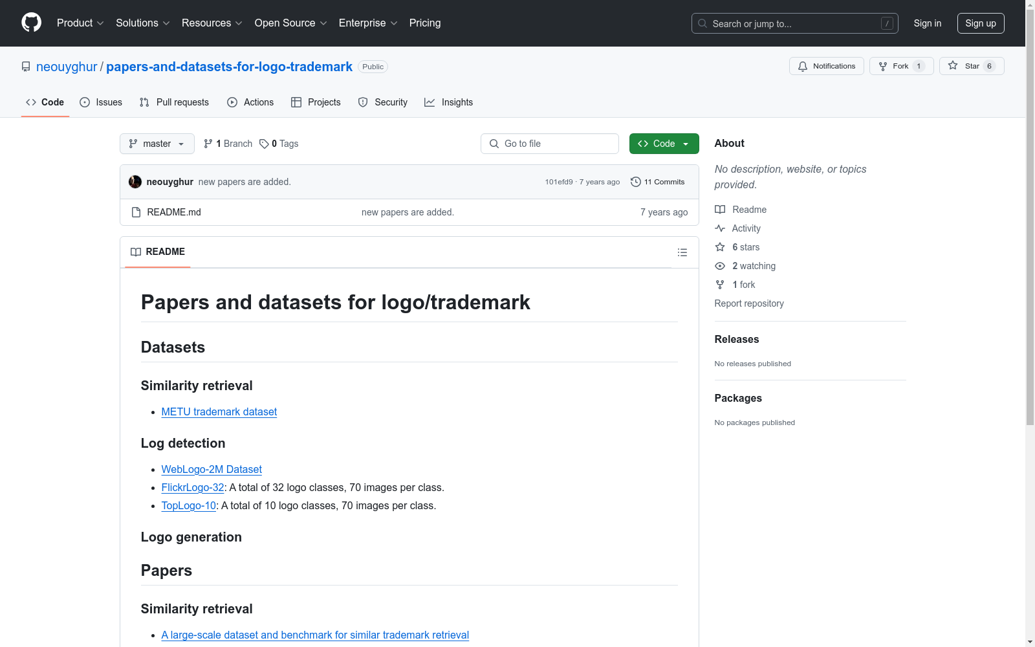Click the branch icon beside 1 Branch
The height and width of the screenshot is (647, 1035).
[x=208, y=144]
